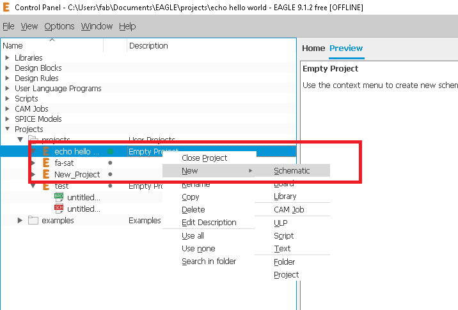The image size is (458, 310).
Task: Select the untitled schematic file row
Action: pos(84,209)
